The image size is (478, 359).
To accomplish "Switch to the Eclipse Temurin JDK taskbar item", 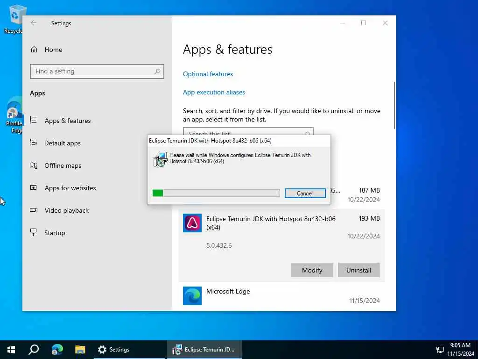I will (x=204, y=350).
